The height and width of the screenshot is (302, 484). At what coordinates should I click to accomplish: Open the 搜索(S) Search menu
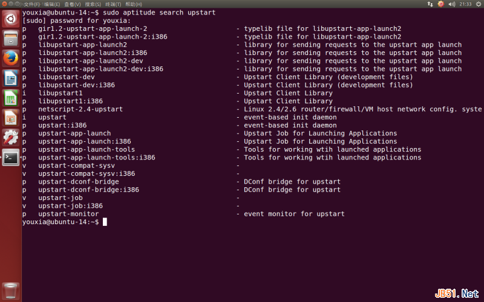coord(93,4)
